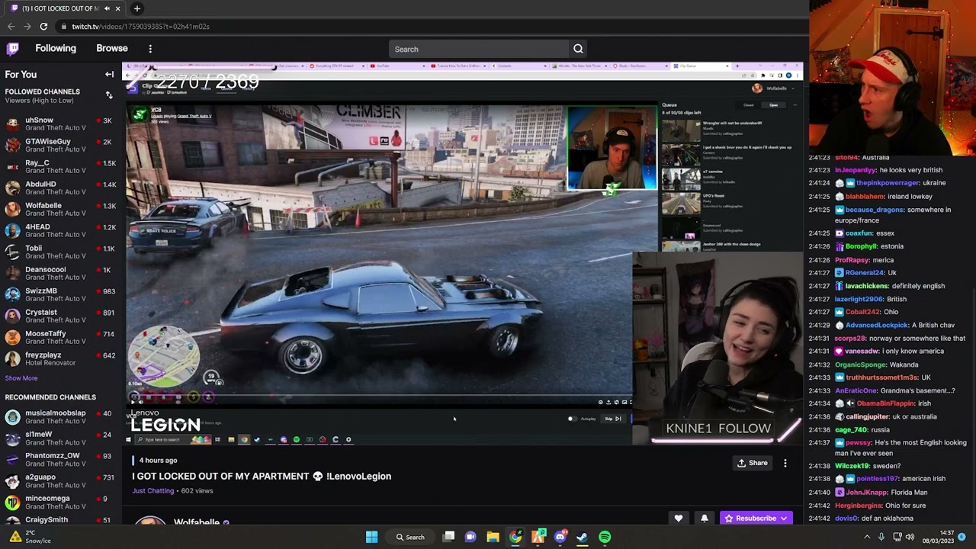Open video options three-dot menu
This screenshot has height=549, width=976.
(785, 463)
